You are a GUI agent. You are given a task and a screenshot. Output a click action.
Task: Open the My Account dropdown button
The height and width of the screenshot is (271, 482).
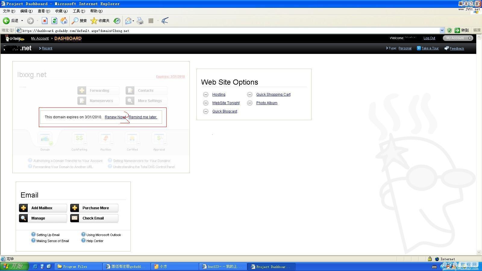click(x=458, y=38)
